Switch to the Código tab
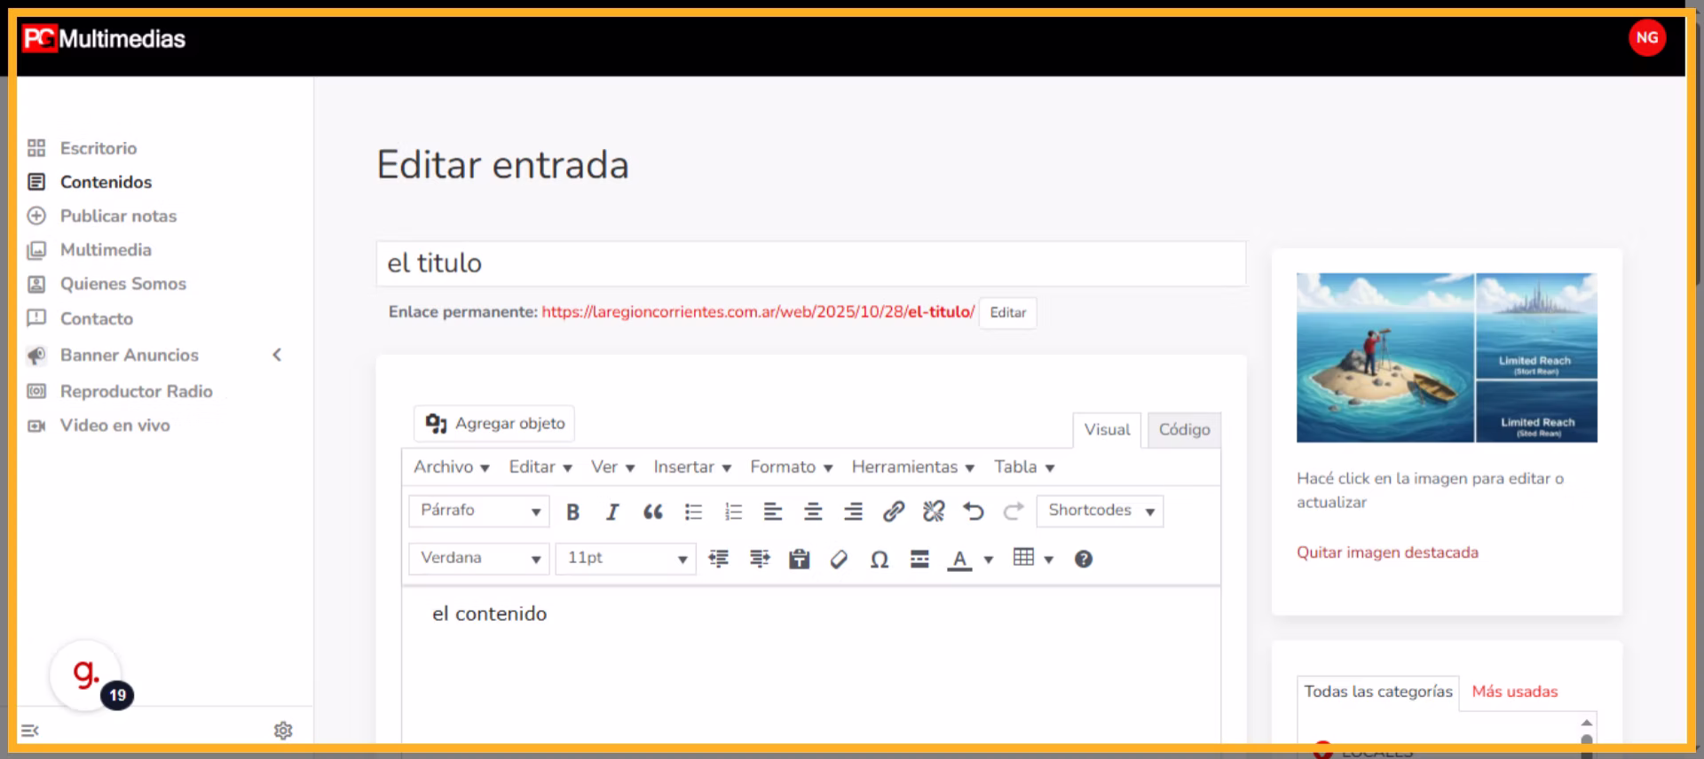The image size is (1704, 759). click(x=1184, y=430)
